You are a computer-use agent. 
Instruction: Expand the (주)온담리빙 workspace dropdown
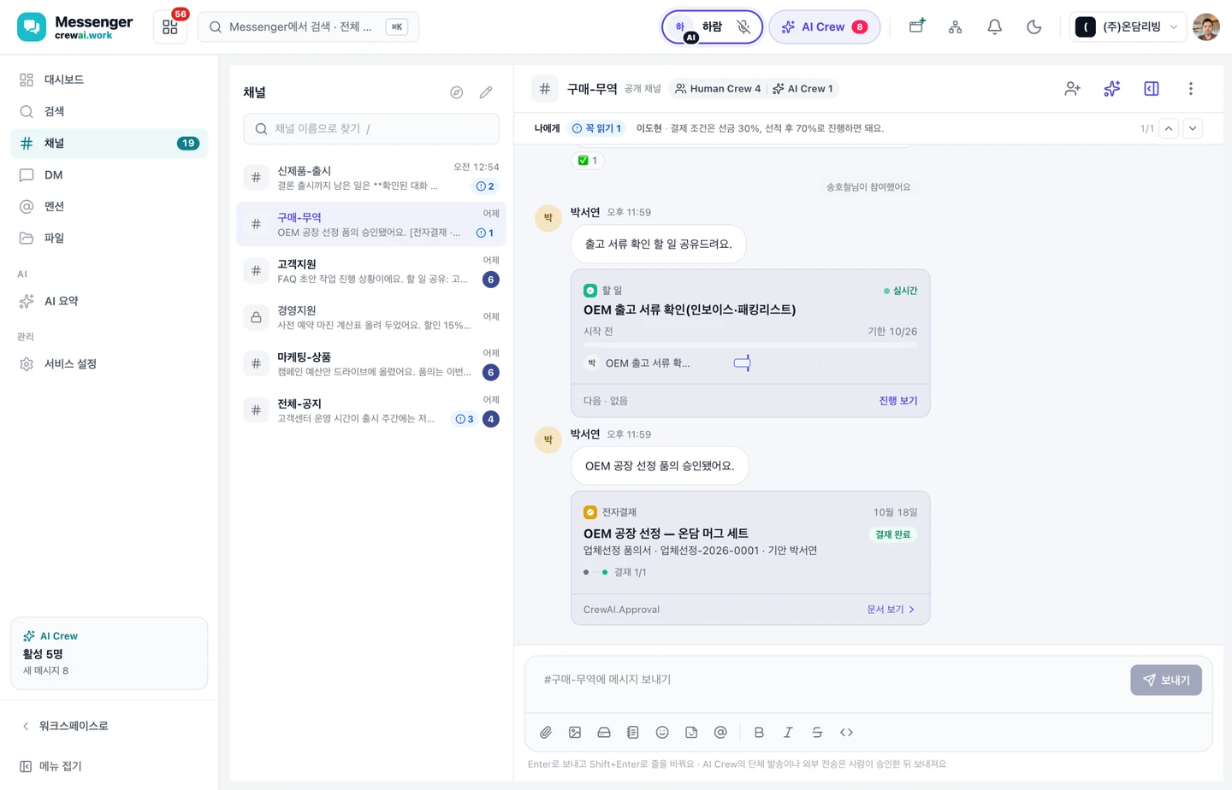tap(1128, 27)
